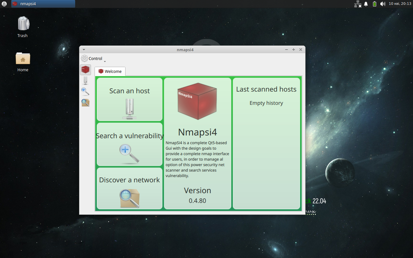Click the server icon in Scan an host
The height and width of the screenshot is (258, 413).
(x=129, y=109)
